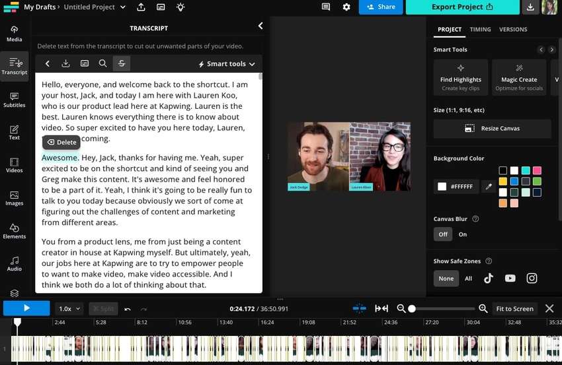Viewport: 562px width, 365px height.
Task: Go to previous Smart Tools with left arrow
Action: point(542,50)
